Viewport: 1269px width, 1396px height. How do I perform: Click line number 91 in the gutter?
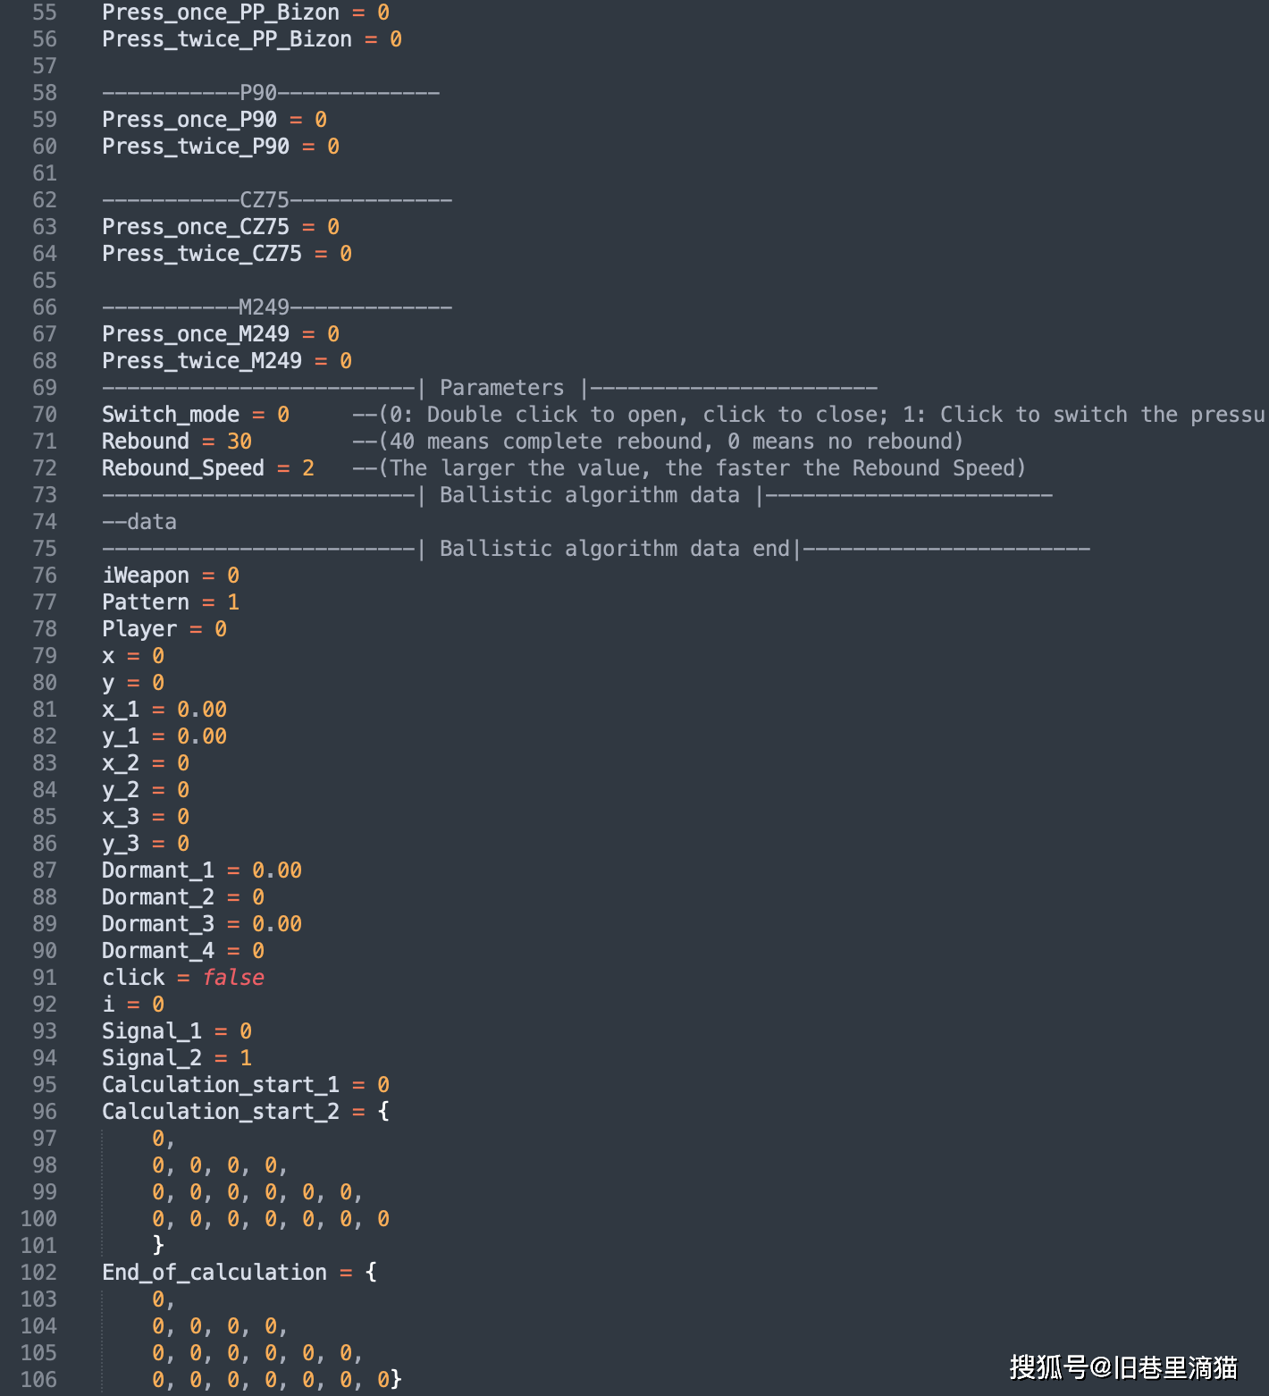click(45, 978)
